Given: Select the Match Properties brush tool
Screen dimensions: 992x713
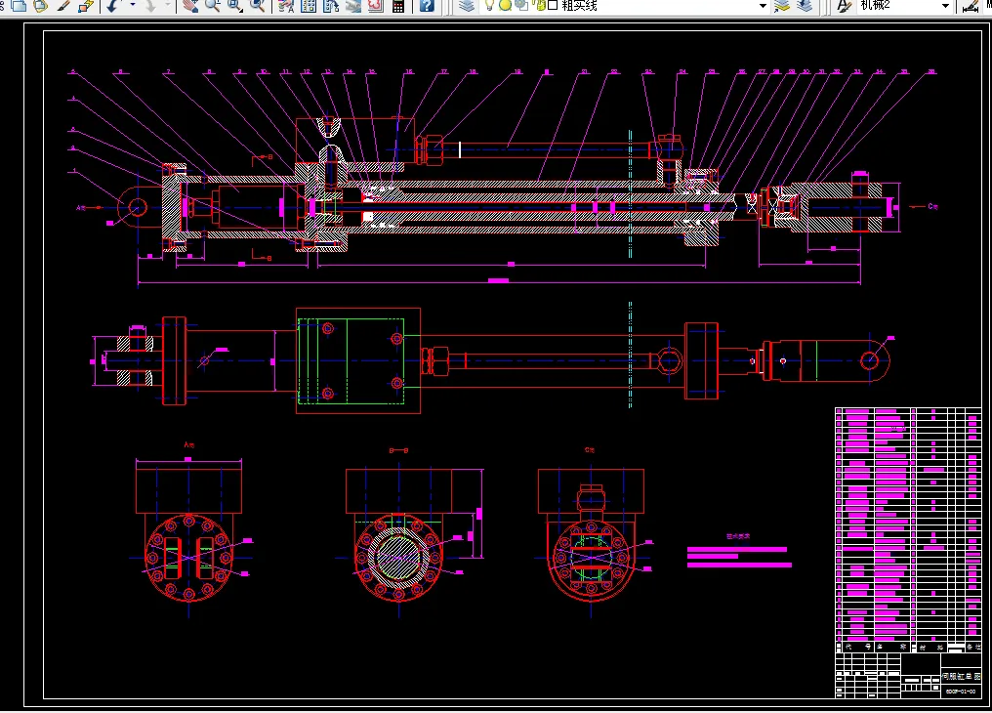Looking at the screenshot, I should (63, 6).
